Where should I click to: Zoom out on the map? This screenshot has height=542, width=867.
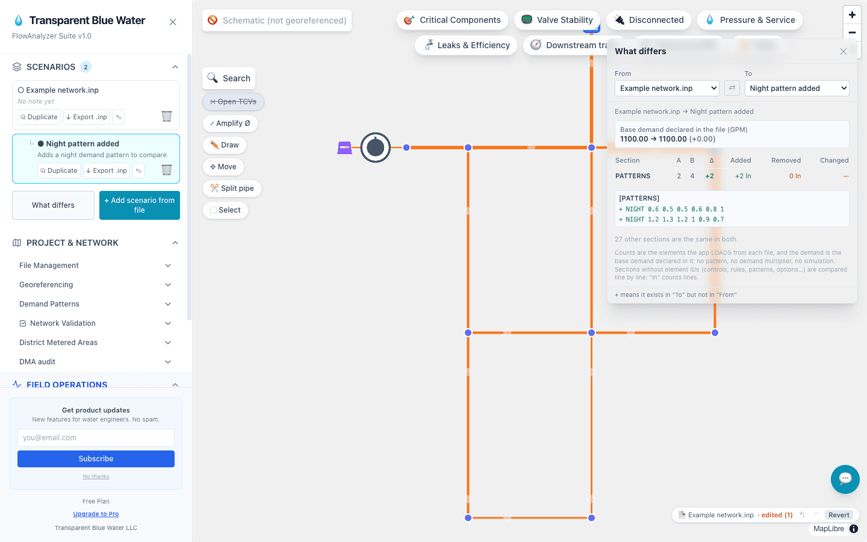pos(852,33)
